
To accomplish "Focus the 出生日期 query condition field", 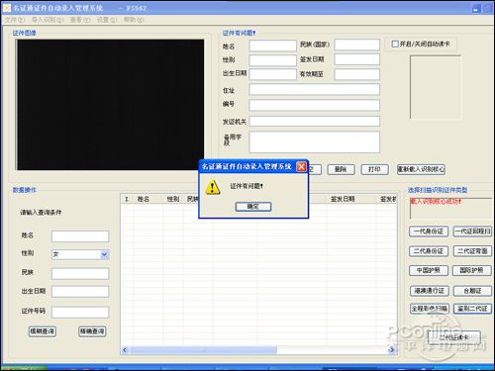I will pyautogui.click(x=80, y=292).
